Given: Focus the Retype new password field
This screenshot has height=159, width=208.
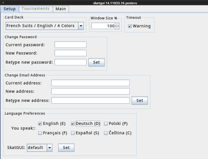Looking at the screenshot, I should (70, 62).
